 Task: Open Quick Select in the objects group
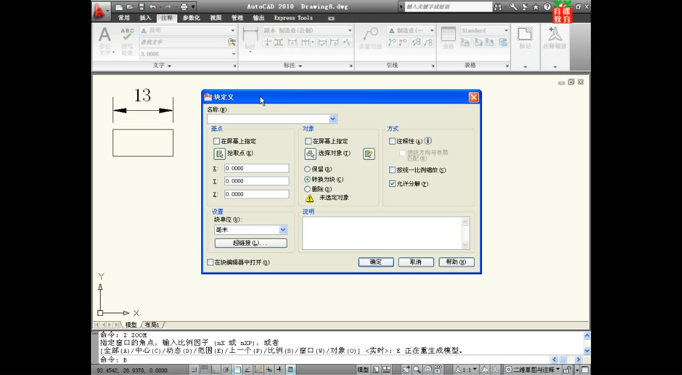click(x=369, y=153)
